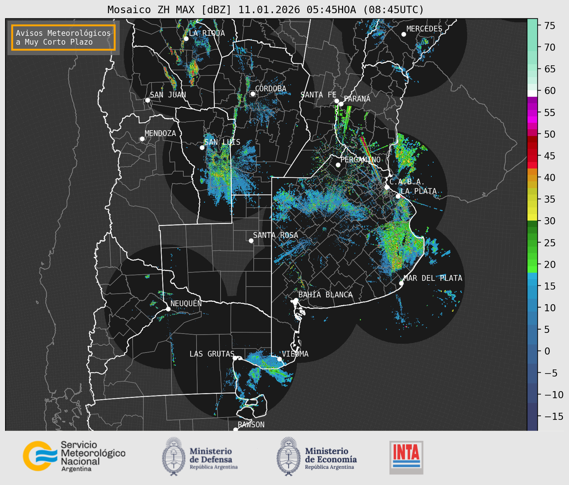Click the MERCEDES city marker dot
This screenshot has width=569, height=485.
click(403, 34)
